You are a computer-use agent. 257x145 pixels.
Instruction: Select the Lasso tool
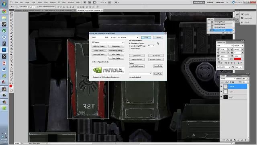tap(12, 21)
